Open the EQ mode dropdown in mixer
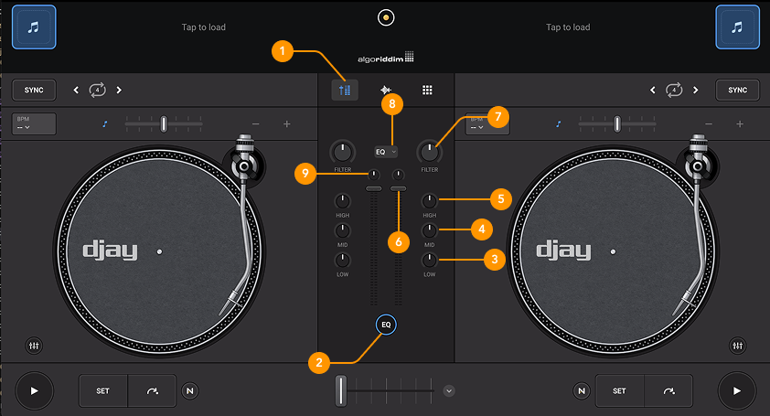The height and width of the screenshot is (416, 770). click(386, 152)
